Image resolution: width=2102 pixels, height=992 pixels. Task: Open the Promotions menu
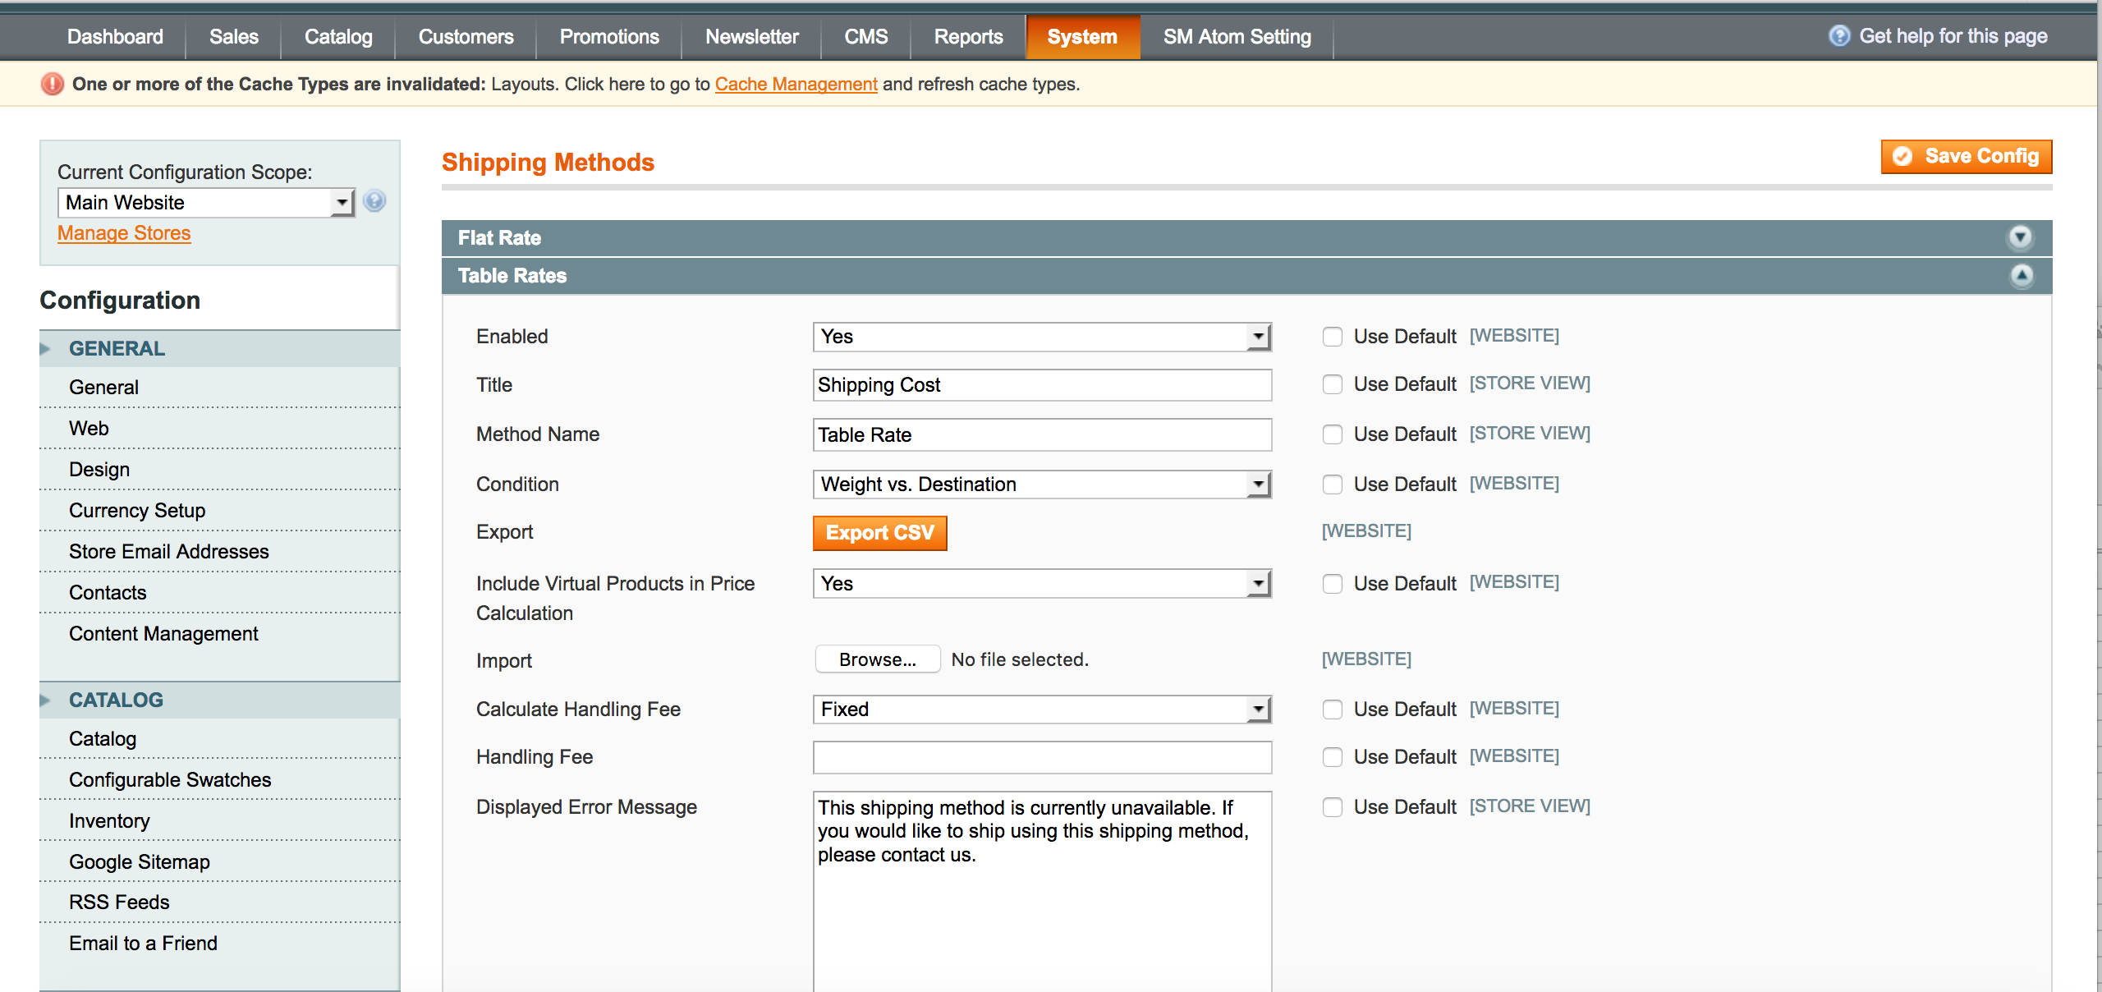pyautogui.click(x=609, y=37)
